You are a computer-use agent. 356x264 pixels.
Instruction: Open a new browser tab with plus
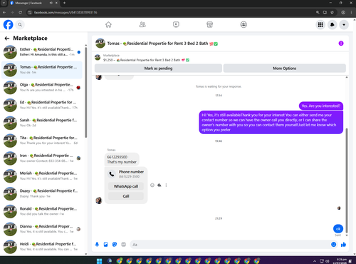[x=64, y=3]
